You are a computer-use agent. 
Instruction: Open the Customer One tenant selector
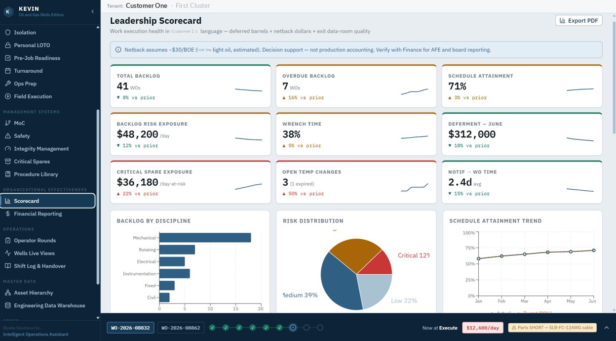[x=147, y=6]
